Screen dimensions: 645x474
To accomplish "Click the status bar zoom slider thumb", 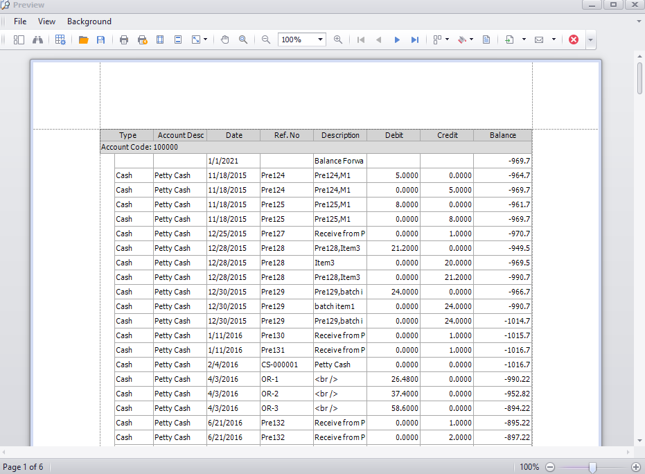I will click(593, 467).
